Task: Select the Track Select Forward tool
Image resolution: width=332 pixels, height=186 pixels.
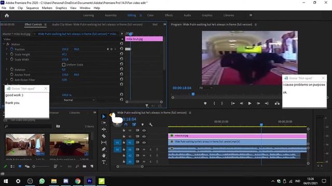Action: pyautogui.click(x=104, y=123)
